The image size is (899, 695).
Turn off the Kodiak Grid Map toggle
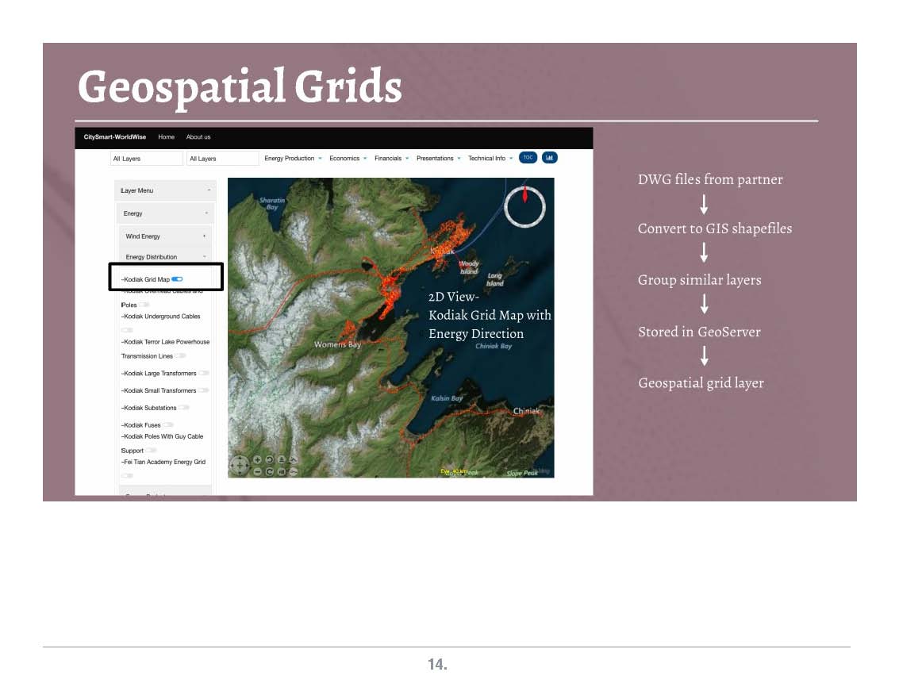click(x=177, y=279)
